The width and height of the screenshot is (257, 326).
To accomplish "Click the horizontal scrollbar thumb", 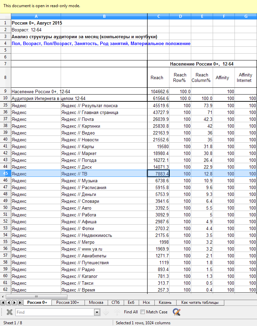I will coord(36,297).
